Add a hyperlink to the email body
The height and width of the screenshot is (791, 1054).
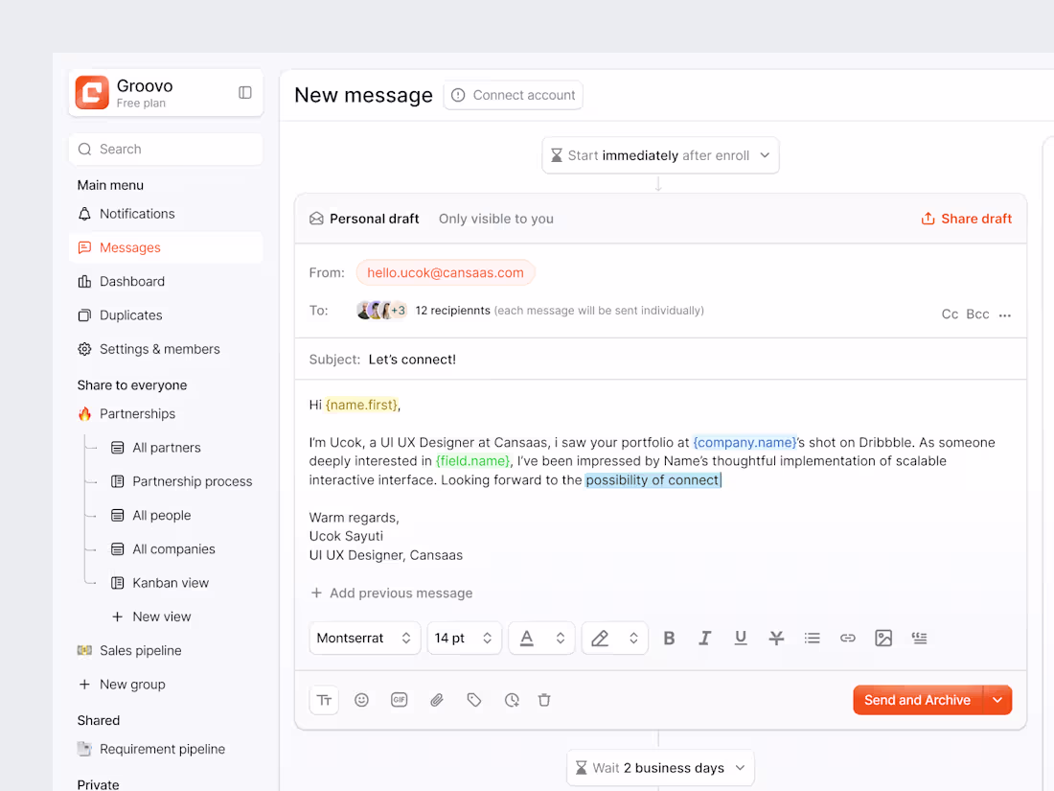pyautogui.click(x=847, y=638)
